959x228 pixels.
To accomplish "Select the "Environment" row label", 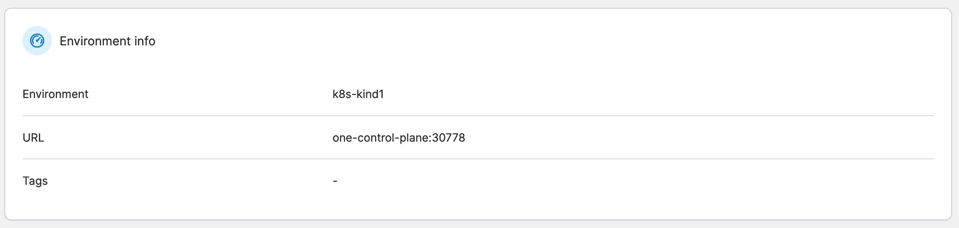I will [x=55, y=94].
